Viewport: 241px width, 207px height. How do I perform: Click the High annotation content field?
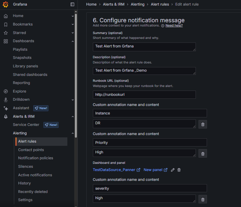click(x=144, y=153)
